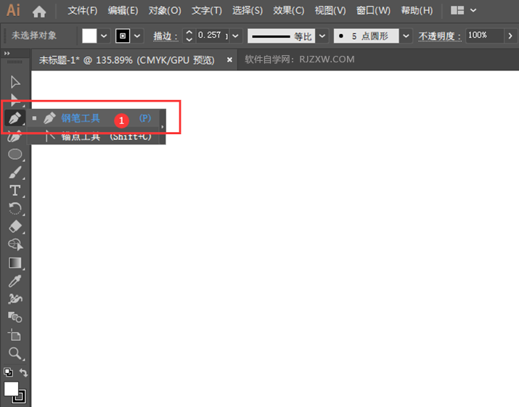This screenshot has width=519, height=407.
Task: Expand the 等比 width profile dropdown
Action: coord(322,36)
